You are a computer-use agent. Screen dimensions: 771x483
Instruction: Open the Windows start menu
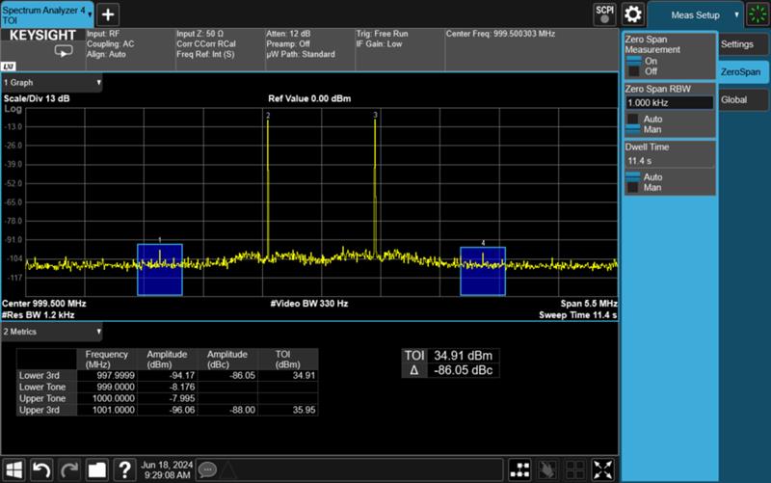(13, 470)
